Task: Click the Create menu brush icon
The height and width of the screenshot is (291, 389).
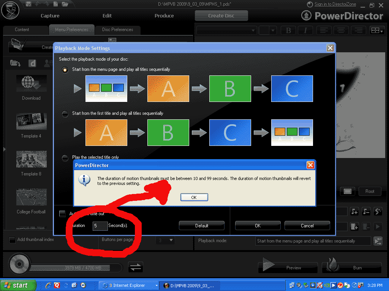Action: tap(19, 44)
